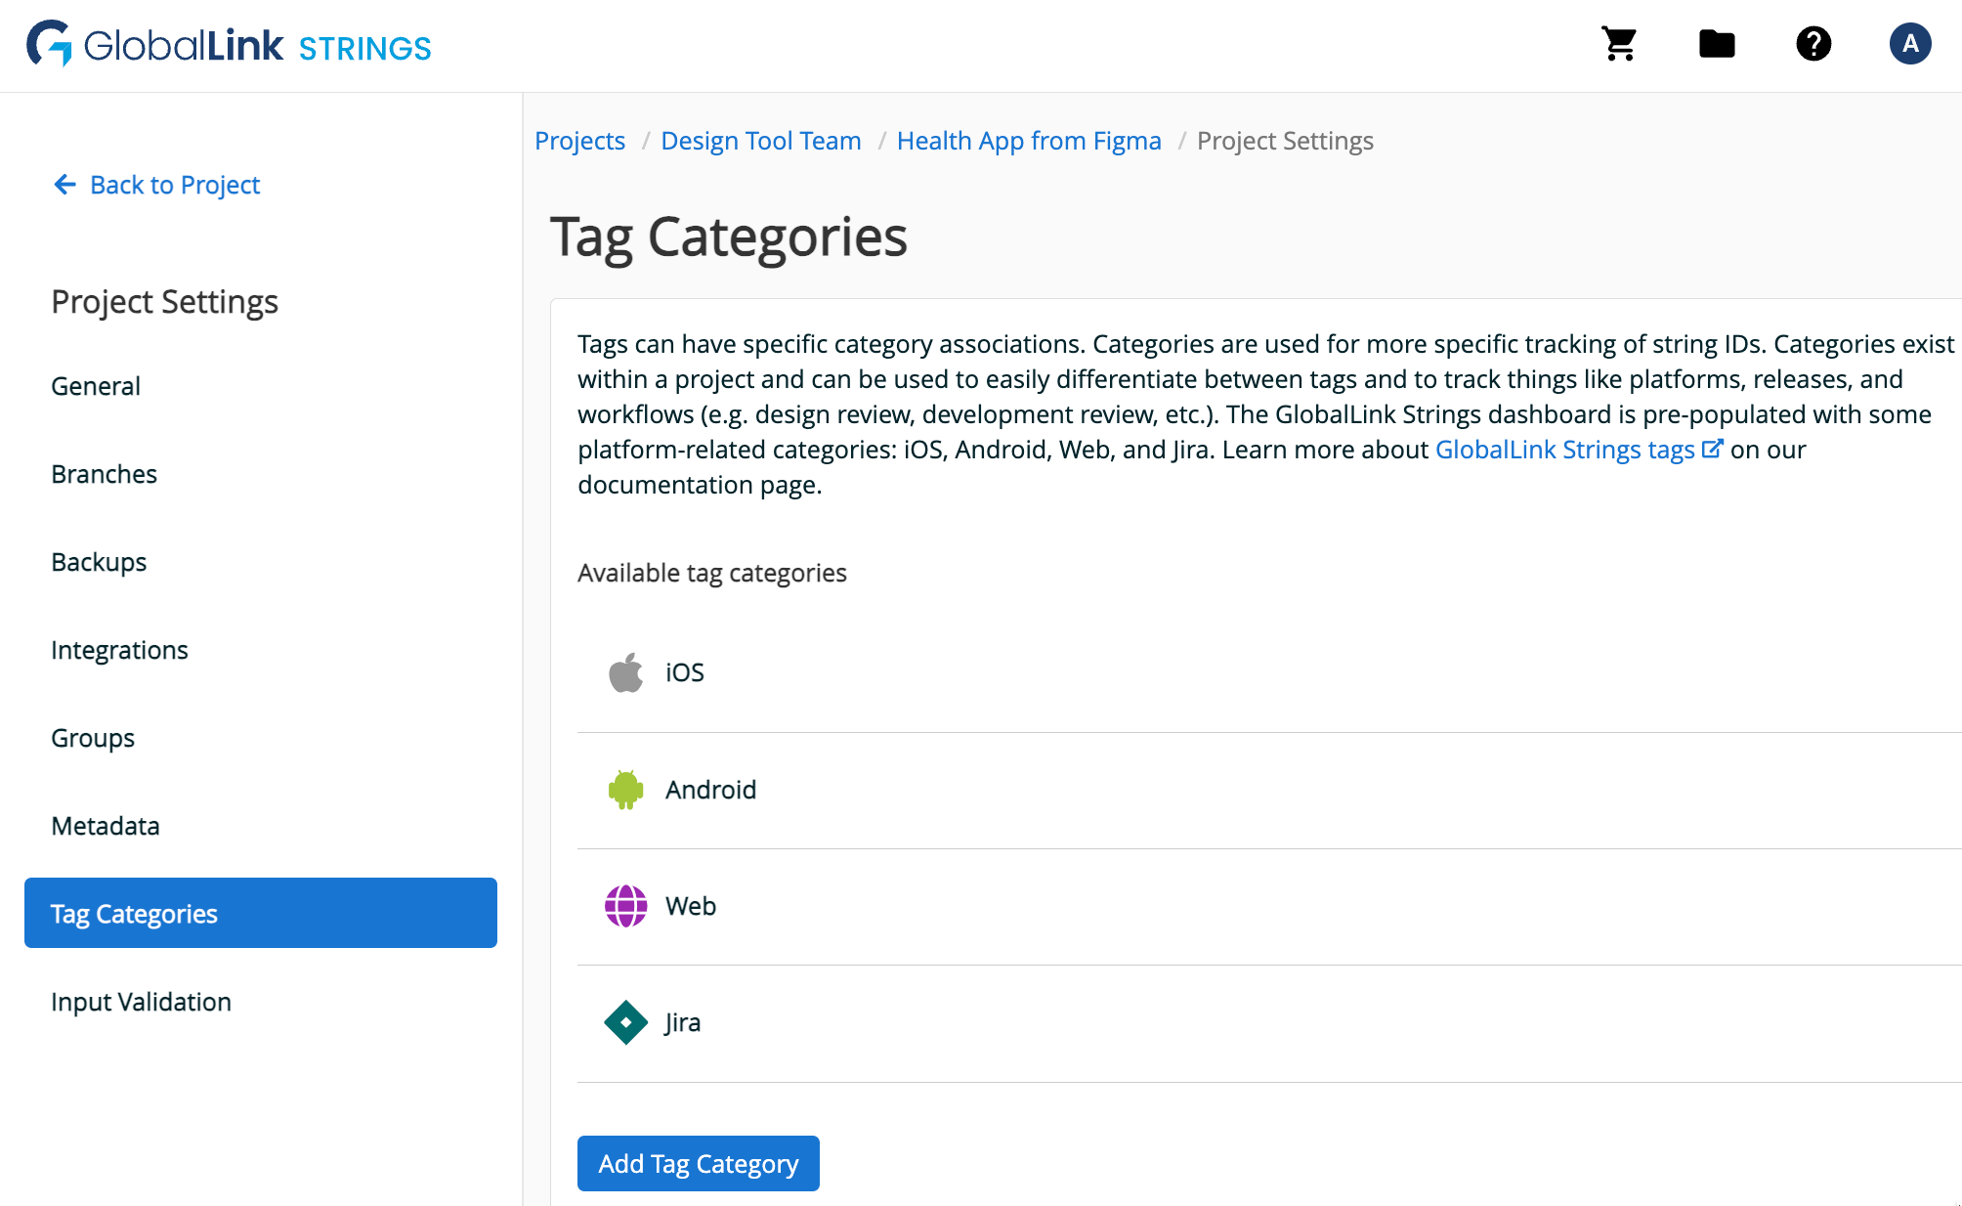Open Backups settings
1962x1206 pixels.
coord(99,562)
